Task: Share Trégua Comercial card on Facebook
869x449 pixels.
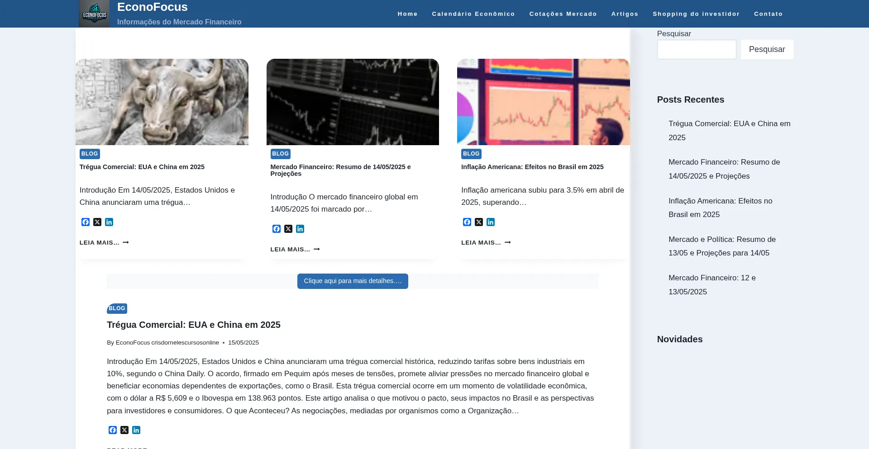Action: [86, 222]
